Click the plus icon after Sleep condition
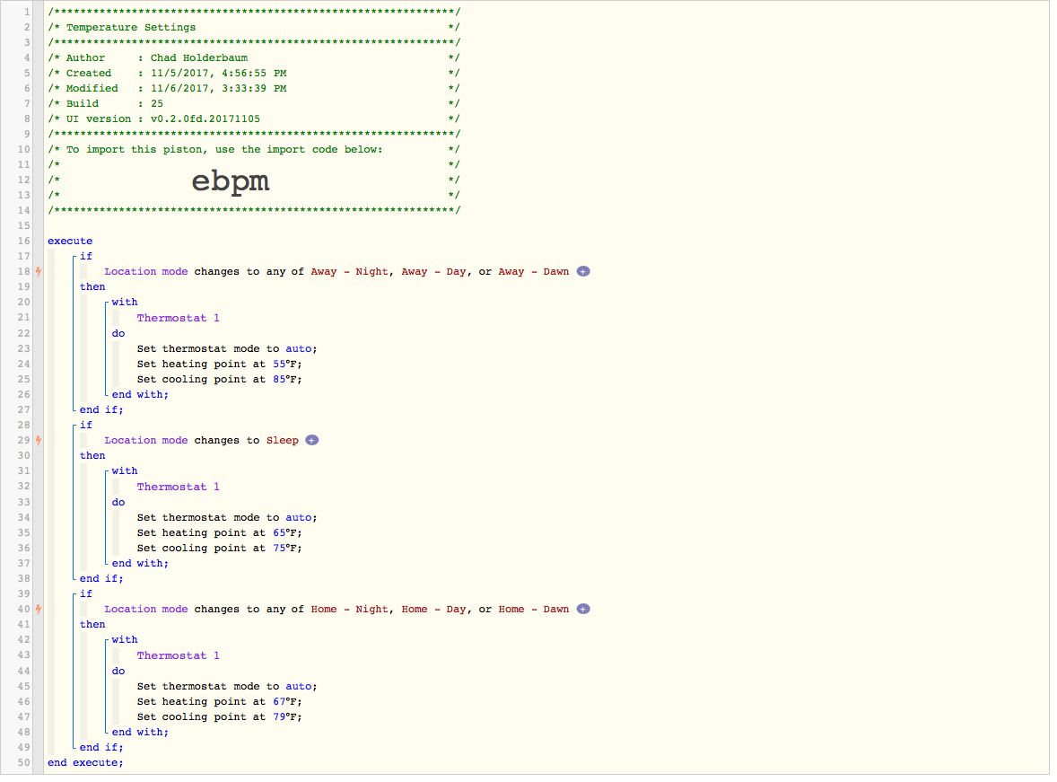The height and width of the screenshot is (782, 1057). tap(311, 440)
